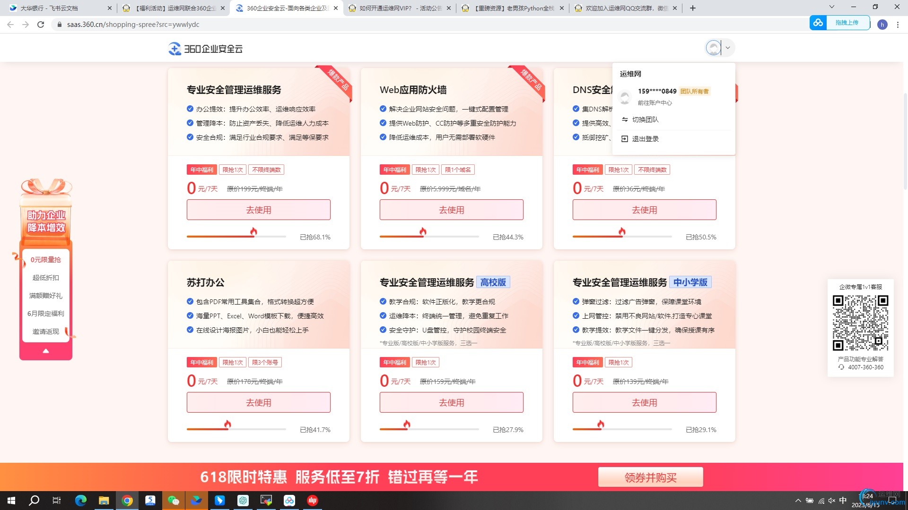908x510 pixels.
Task: Select 退出登录 in account menu
Action: point(645,139)
